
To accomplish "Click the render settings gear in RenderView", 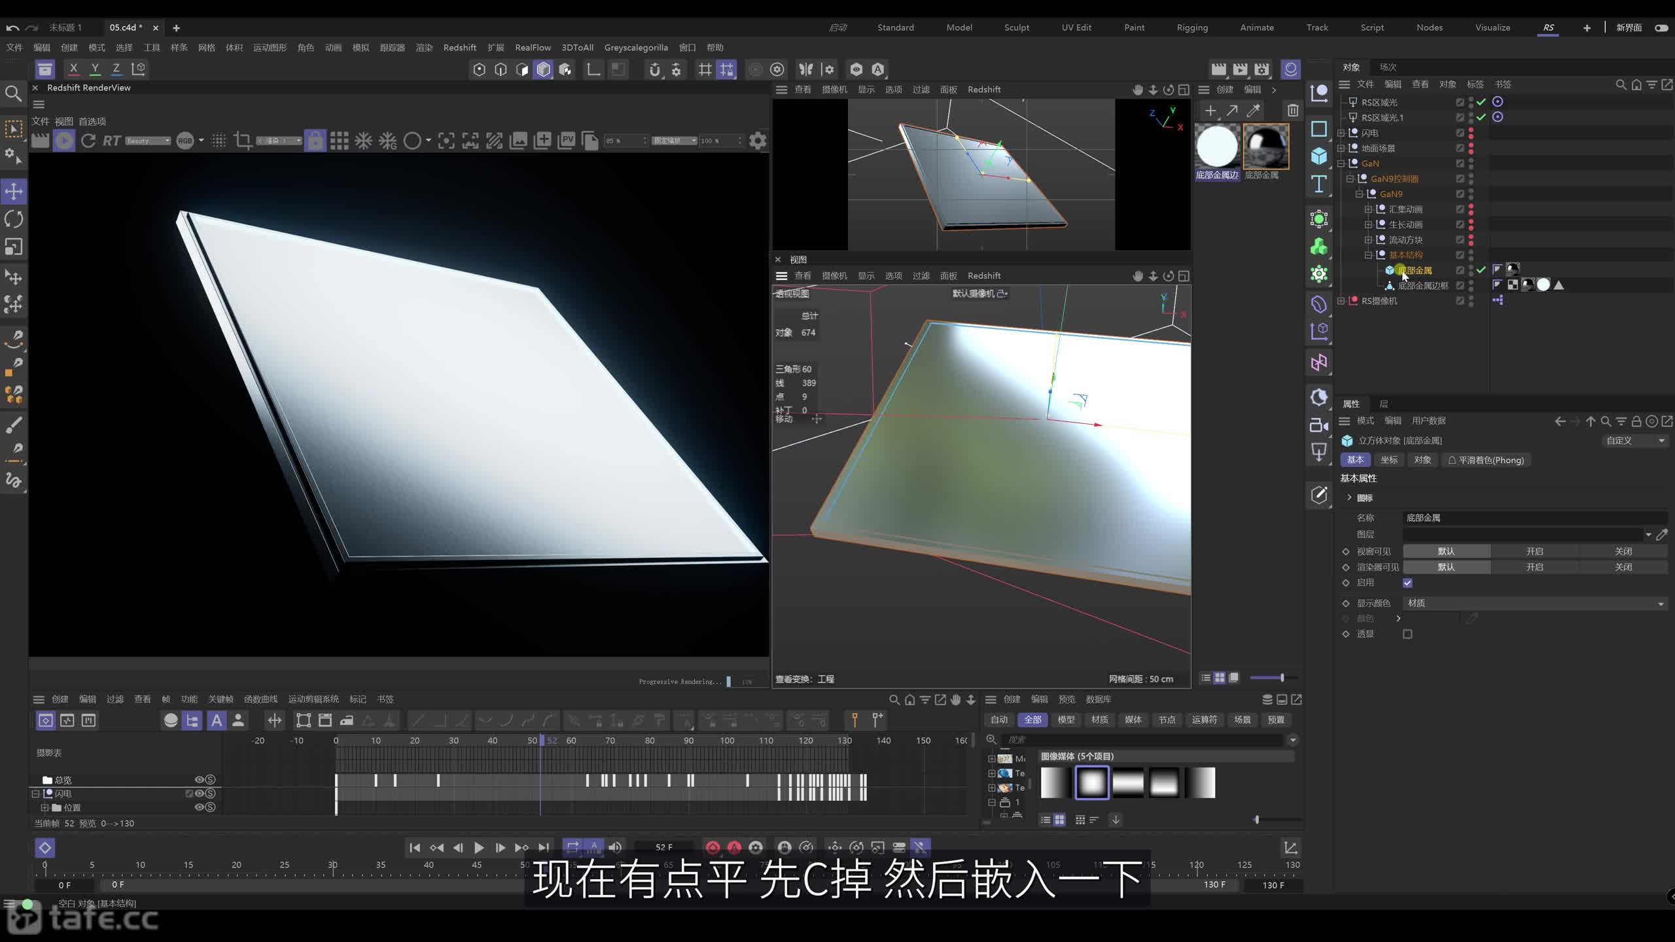I will pos(758,141).
